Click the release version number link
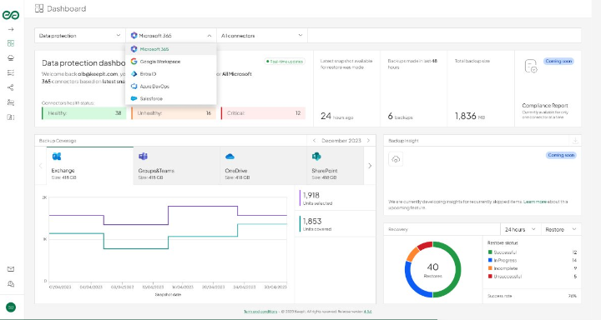Screen dimensions: 601x320 [367, 312]
